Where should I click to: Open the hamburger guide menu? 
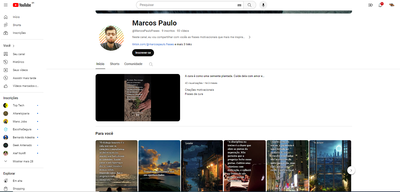(x=6, y=5)
